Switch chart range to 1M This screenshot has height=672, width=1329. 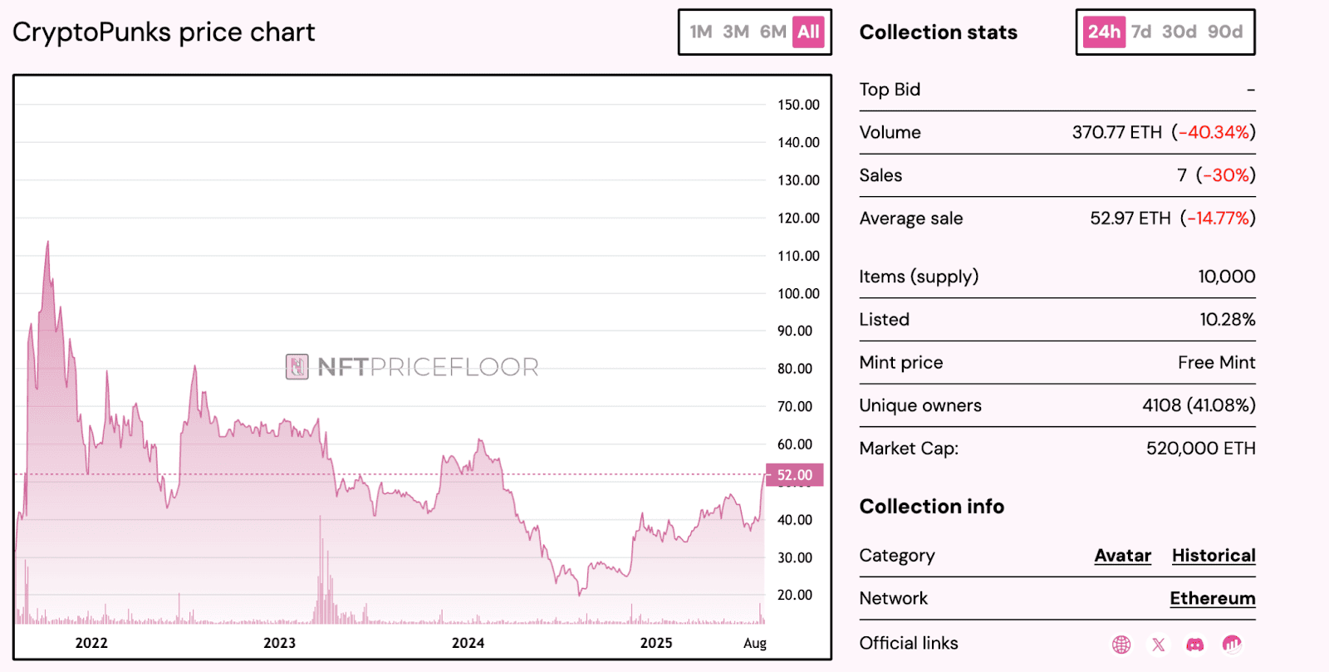(701, 32)
